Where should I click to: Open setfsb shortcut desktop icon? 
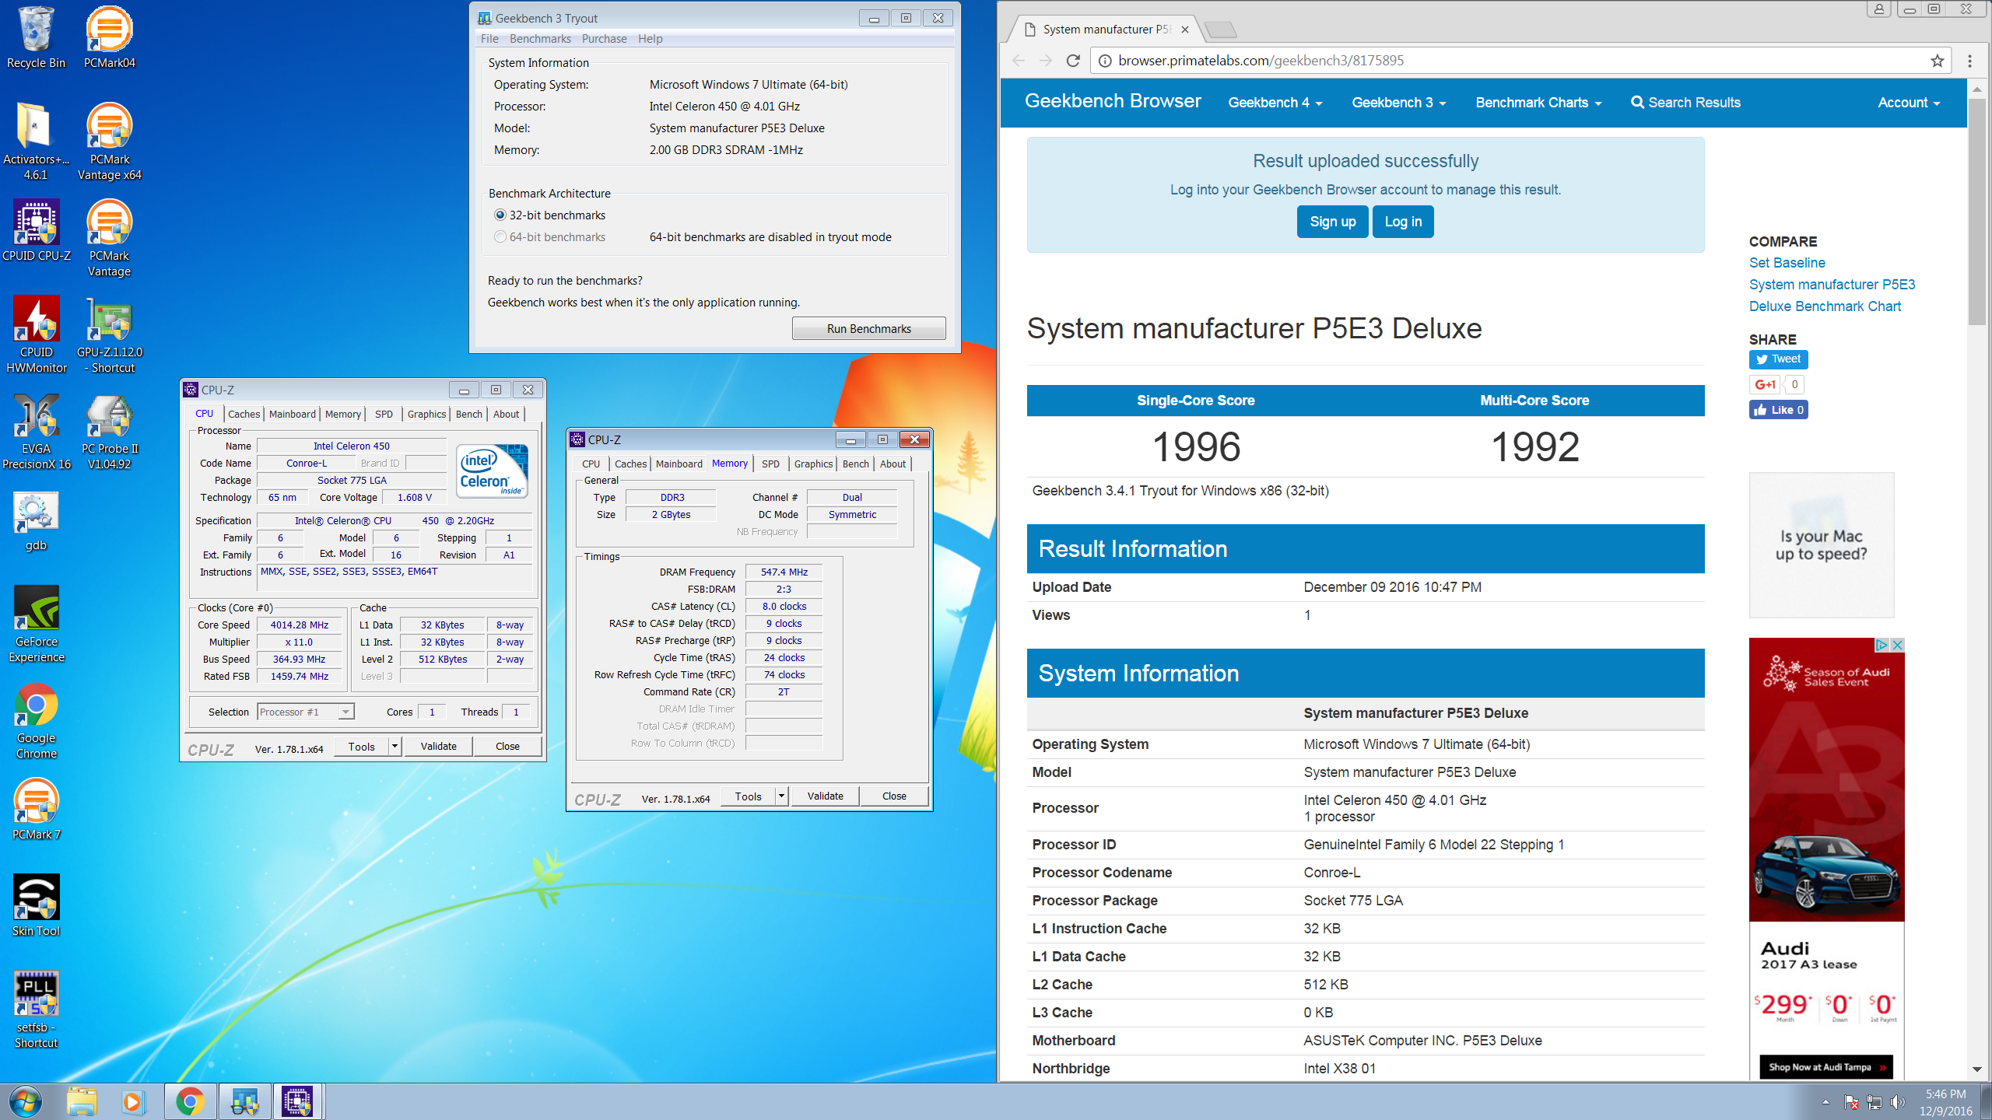pyautogui.click(x=36, y=1010)
